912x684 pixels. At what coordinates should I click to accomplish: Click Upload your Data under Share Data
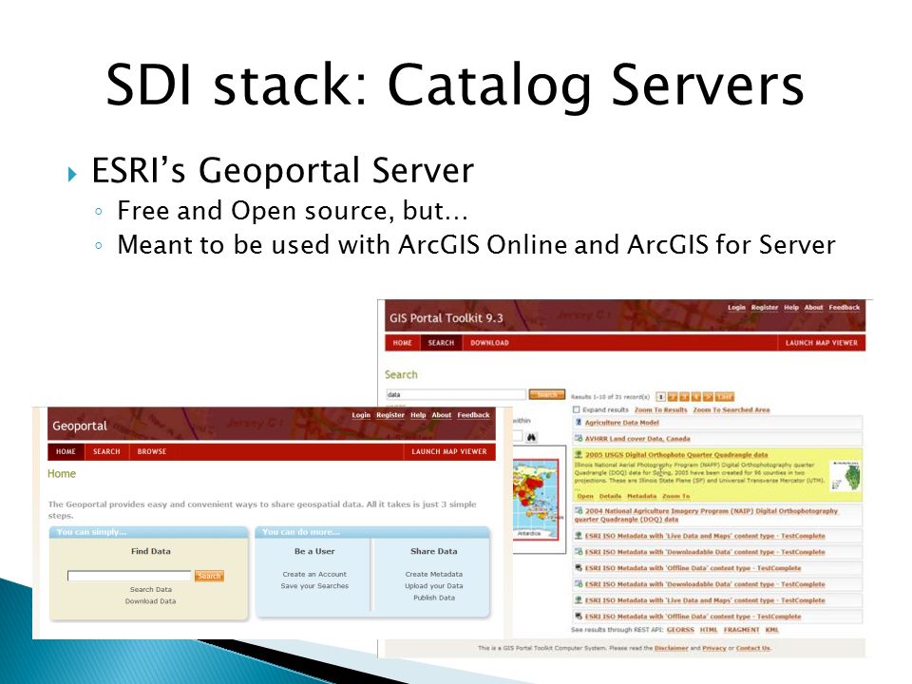tap(434, 586)
